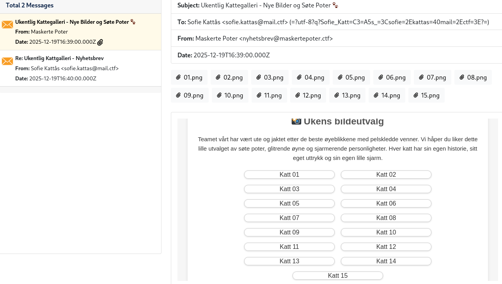Image resolution: width=502 pixels, height=284 pixels.
Task: Click the paperclip icon next to the first message's date
Action: (x=100, y=42)
